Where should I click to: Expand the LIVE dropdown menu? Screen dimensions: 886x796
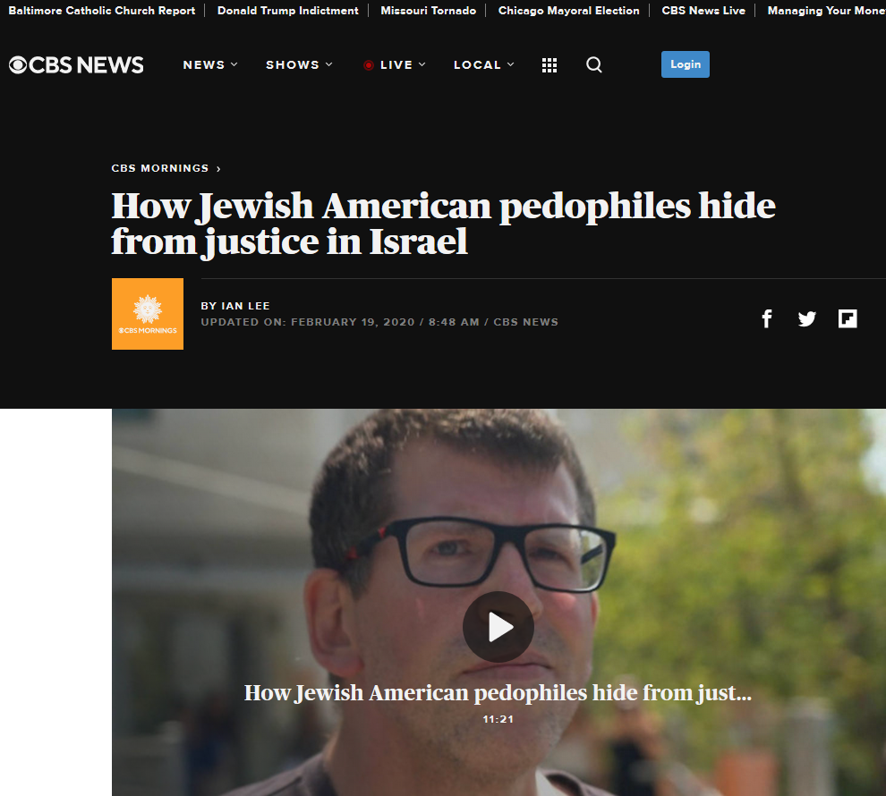[395, 65]
